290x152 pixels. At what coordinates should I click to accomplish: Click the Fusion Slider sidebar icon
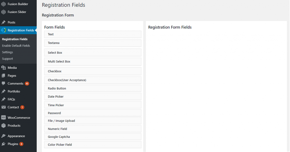pyautogui.click(x=3, y=12)
